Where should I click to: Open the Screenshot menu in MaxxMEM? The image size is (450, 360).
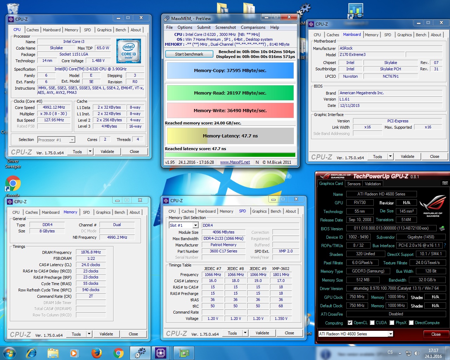tap(226, 27)
